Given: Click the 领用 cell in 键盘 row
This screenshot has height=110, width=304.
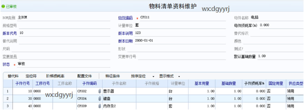Looking at the screenshot, I should point(295,99).
